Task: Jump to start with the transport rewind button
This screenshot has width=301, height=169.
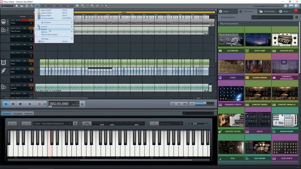Action: coord(13,104)
